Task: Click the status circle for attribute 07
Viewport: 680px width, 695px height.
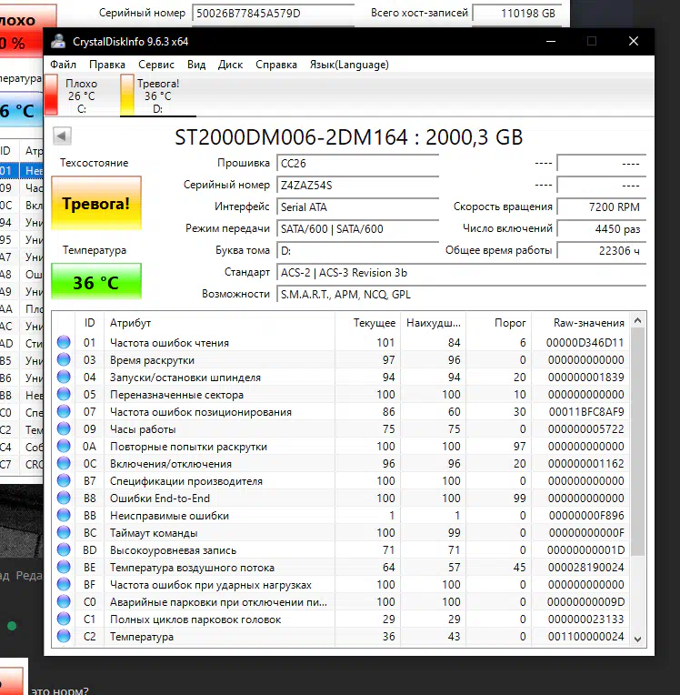Action: point(64,411)
